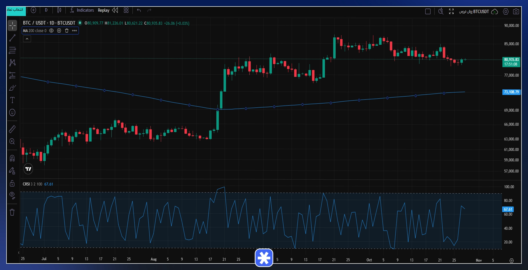Click the 73,108.79 MA price label
528x270 pixels.
coord(511,92)
